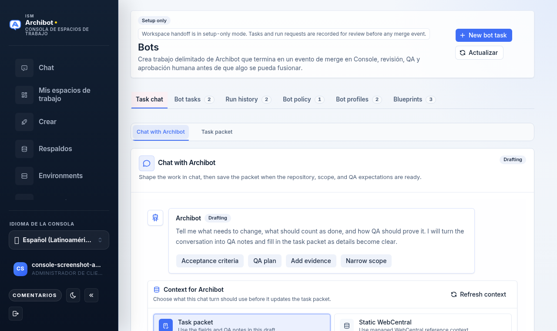Click the QA plan chip

(265, 261)
